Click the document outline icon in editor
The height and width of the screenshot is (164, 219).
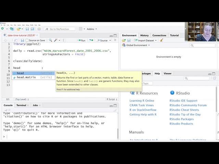115,40
